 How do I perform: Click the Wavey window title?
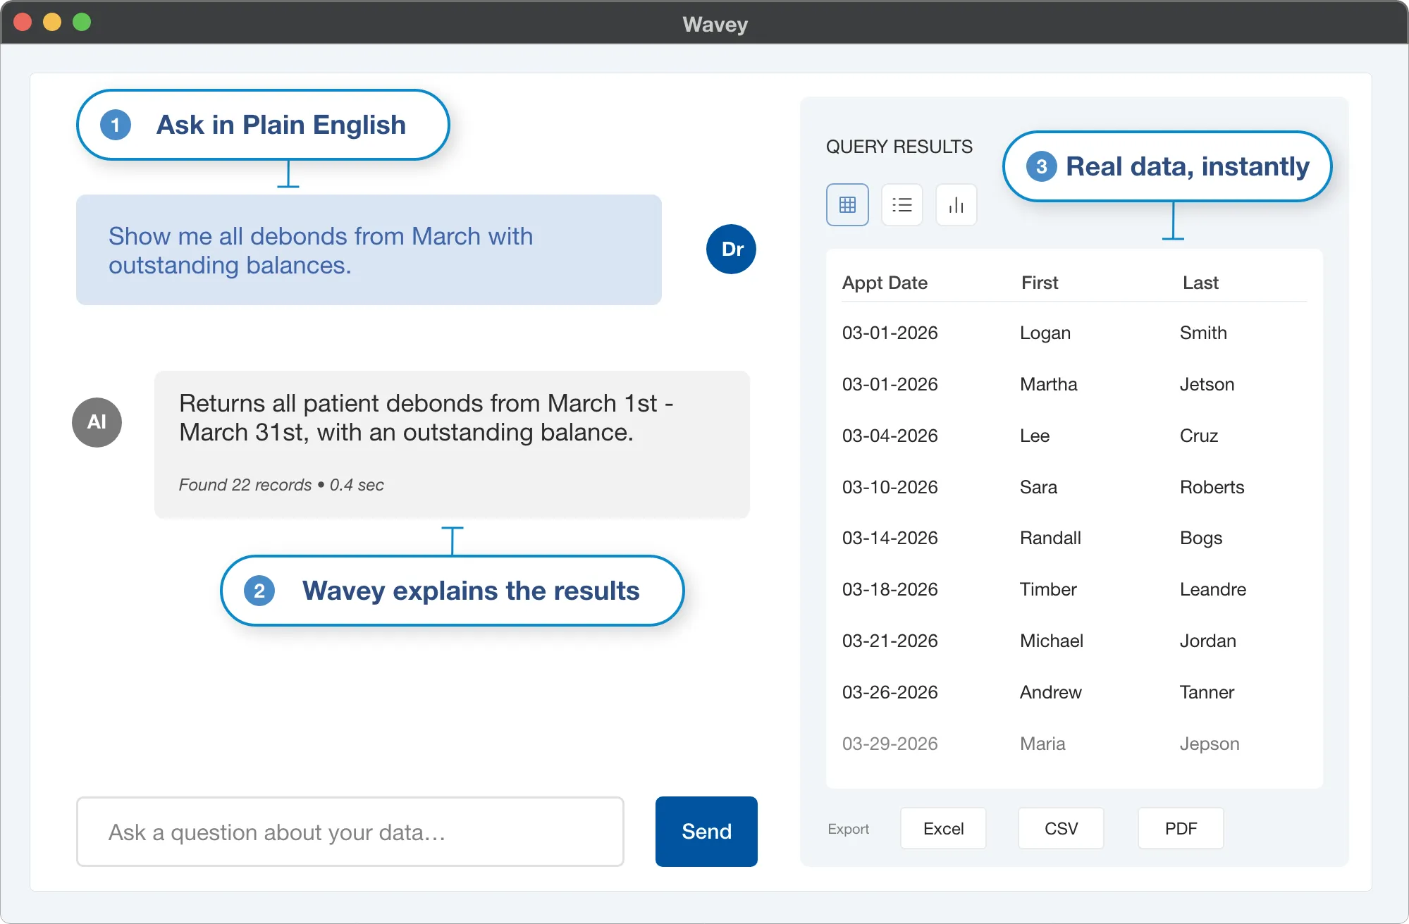(715, 24)
